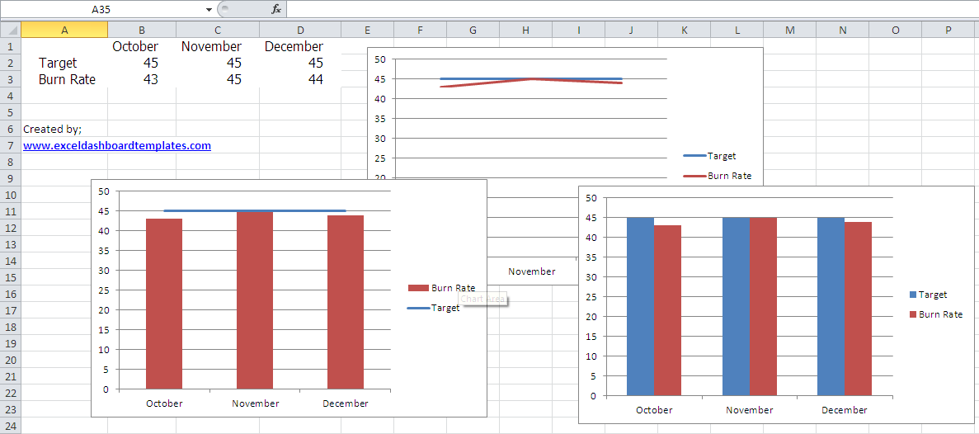Click red Burn Rate legend swatch in combo chart
The width and height of the screenshot is (979, 434).
point(418,288)
